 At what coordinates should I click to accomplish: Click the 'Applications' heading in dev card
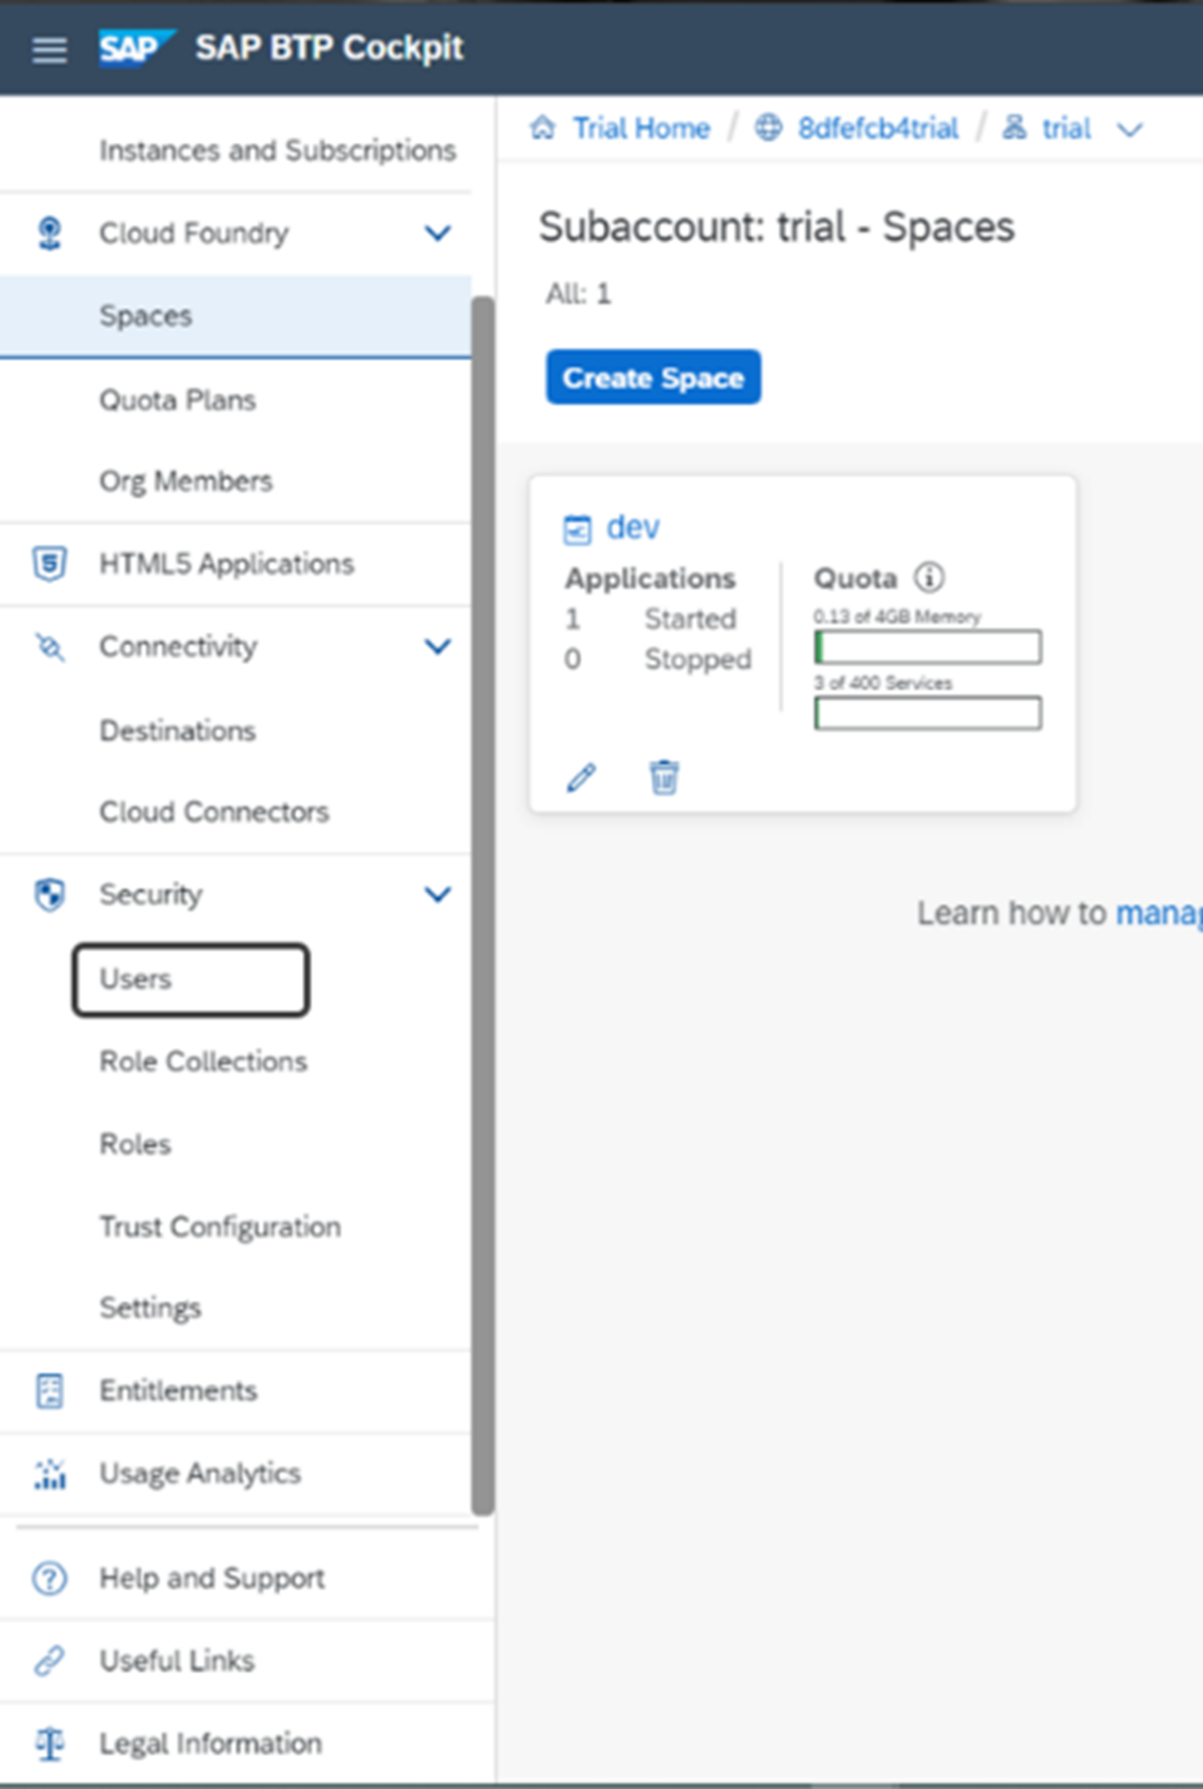[650, 579]
